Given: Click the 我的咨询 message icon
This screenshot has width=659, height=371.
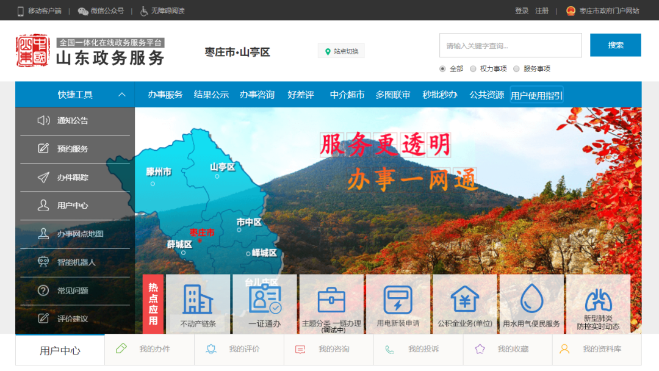Looking at the screenshot, I should click(300, 349).
